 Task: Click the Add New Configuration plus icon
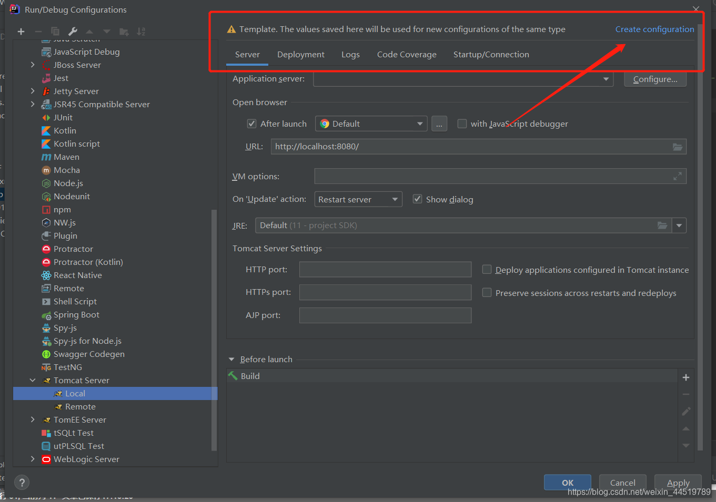pos(21,32)
